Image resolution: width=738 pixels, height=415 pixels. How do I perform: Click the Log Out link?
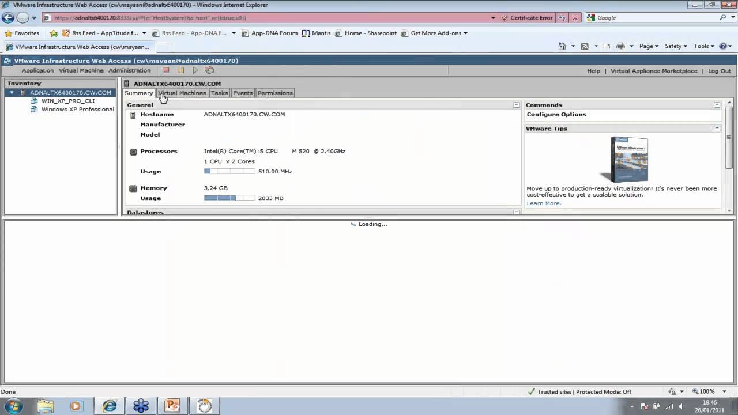click(x=720, y=71)
